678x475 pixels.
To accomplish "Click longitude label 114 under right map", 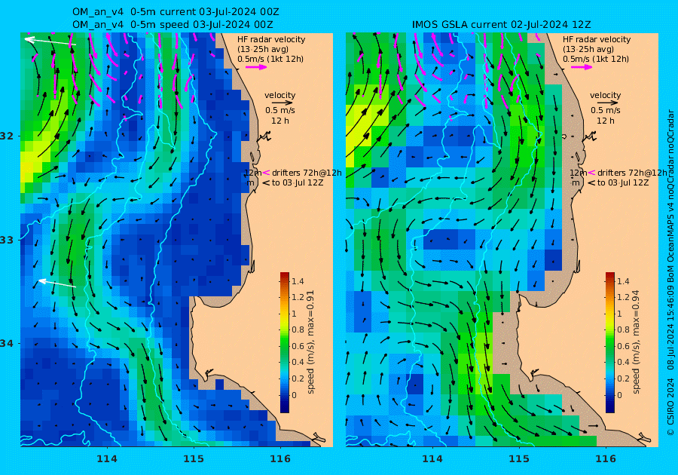I will point(432,459).
